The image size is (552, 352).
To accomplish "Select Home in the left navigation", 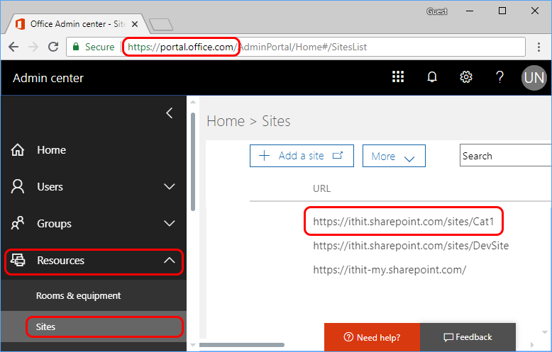I will pos(94,150).
